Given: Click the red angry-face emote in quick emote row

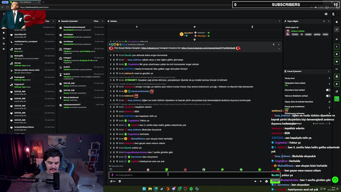Looking at the screenshot, I should (185, 170).
